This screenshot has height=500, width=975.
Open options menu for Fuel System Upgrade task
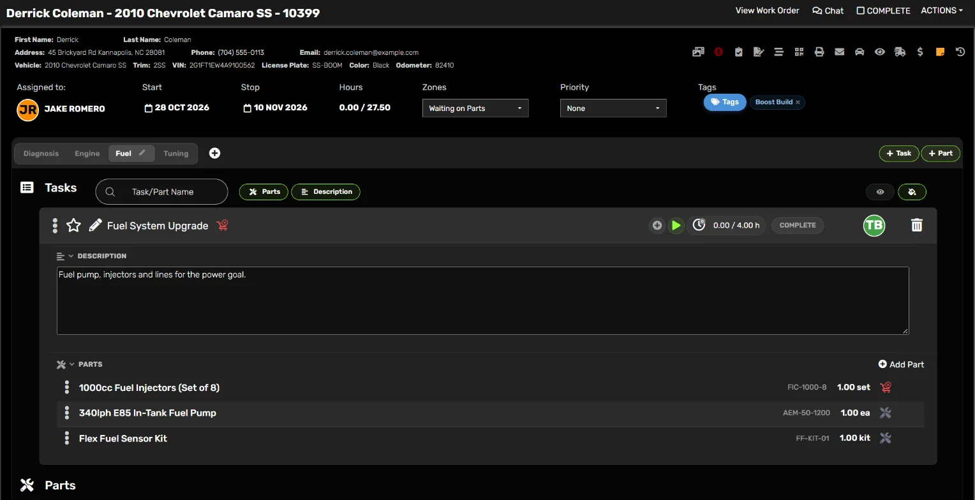(55, 225)
